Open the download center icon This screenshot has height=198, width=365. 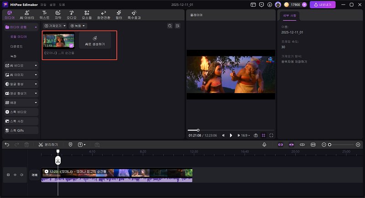click(x=270, y=5)
